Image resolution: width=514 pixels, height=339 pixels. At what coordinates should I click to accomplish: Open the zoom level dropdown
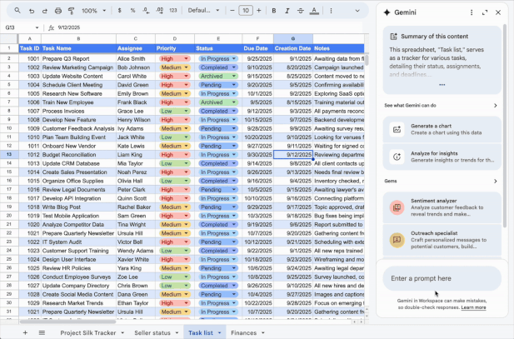[x=93, y=11]
